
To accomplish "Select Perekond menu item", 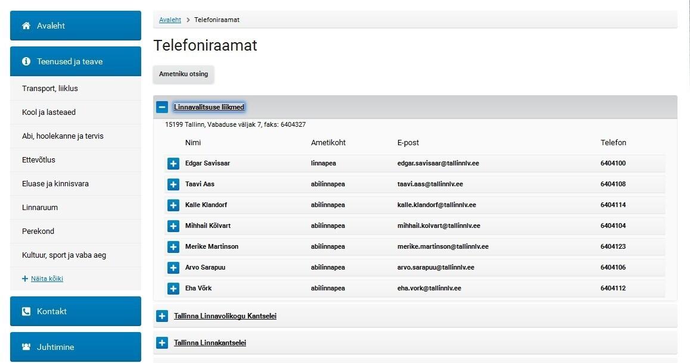I will [76, 231].
